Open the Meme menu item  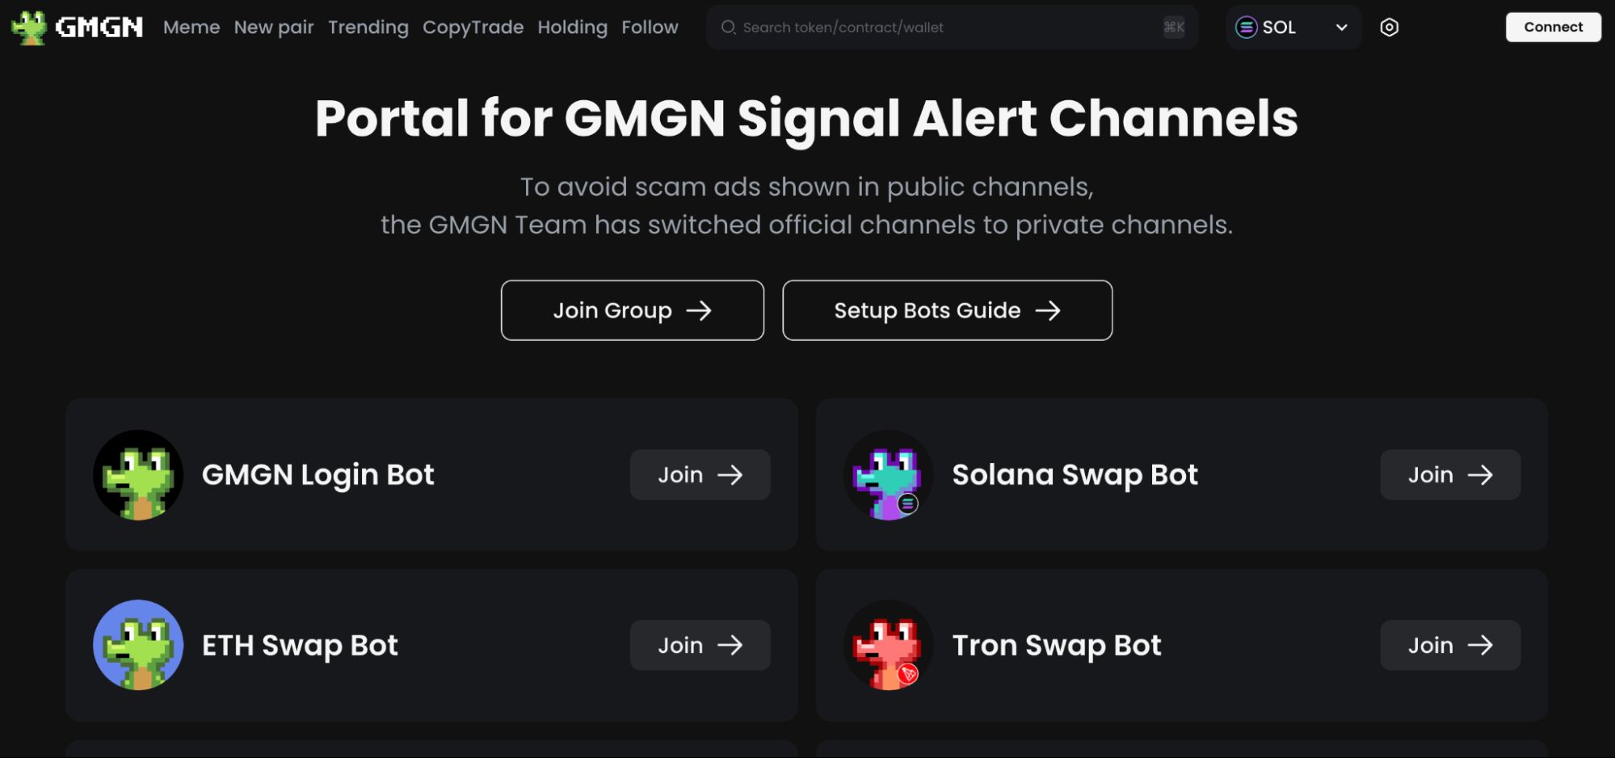click(191, 27)
